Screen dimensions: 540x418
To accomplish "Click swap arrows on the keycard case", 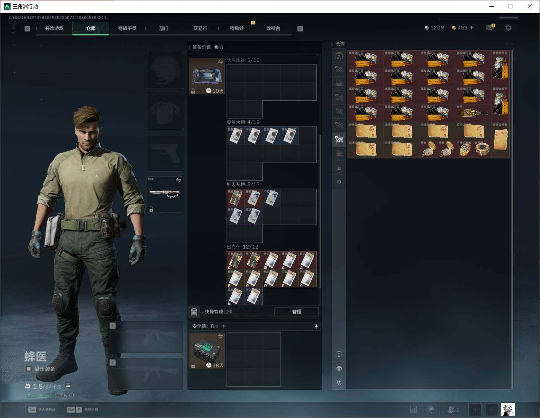I will point(220,62).
